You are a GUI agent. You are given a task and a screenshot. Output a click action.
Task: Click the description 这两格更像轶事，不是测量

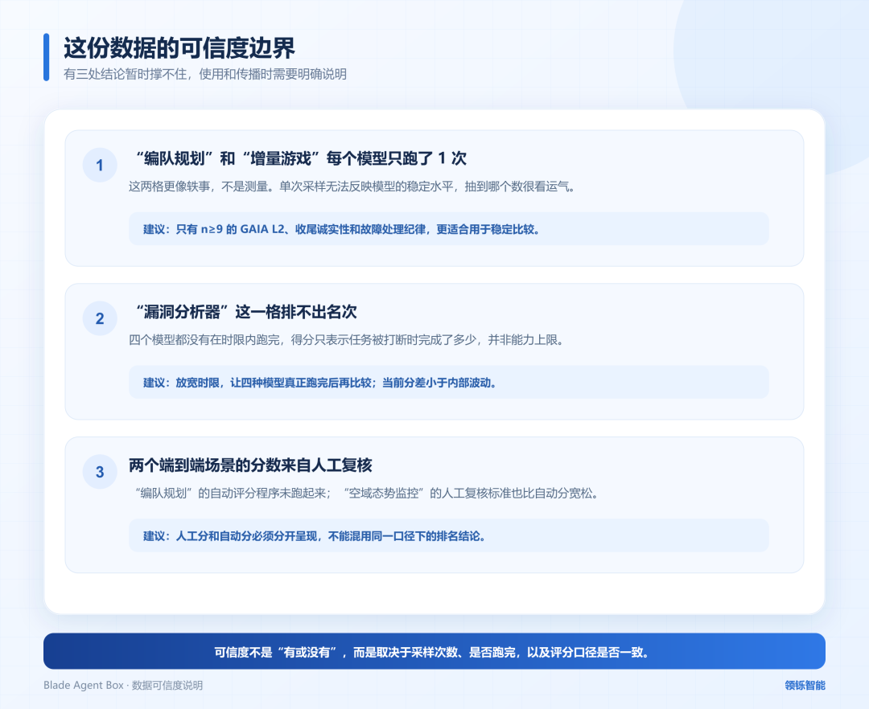353,186
